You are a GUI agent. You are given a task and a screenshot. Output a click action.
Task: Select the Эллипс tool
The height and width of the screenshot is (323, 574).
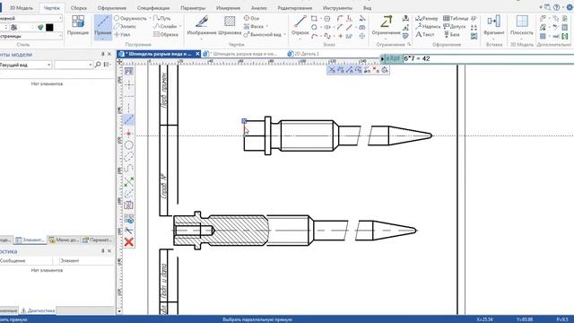click(x=126, y=26)
